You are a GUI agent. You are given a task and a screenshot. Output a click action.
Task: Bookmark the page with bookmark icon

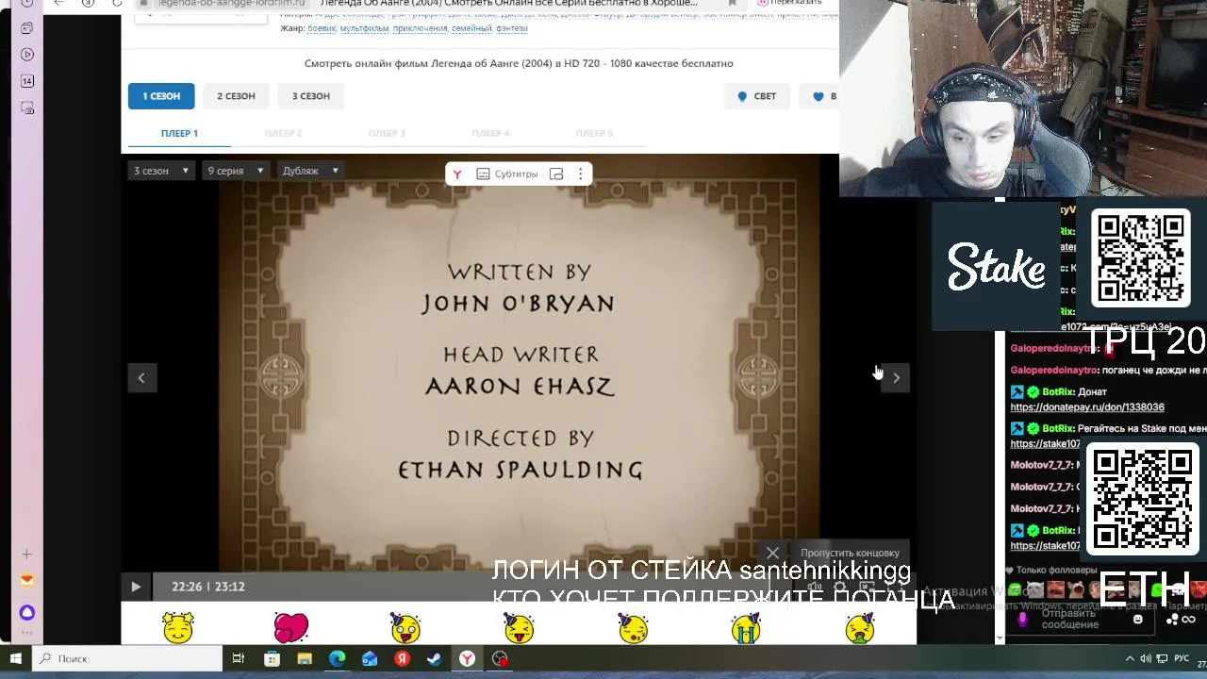pyautogui.click(x=732, y=4)
